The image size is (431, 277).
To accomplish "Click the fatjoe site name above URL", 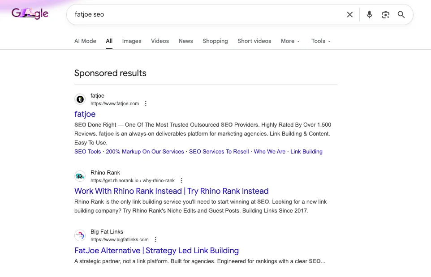I will [97, 95].
